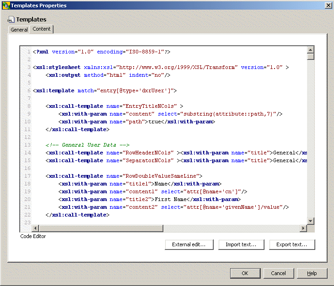Viewport: 334px width, 286px height.
Task: Select the Content tab
Action: [x=42, y=29]
